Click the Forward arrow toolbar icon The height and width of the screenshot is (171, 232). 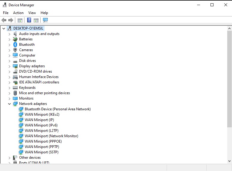tap(11, 20)
